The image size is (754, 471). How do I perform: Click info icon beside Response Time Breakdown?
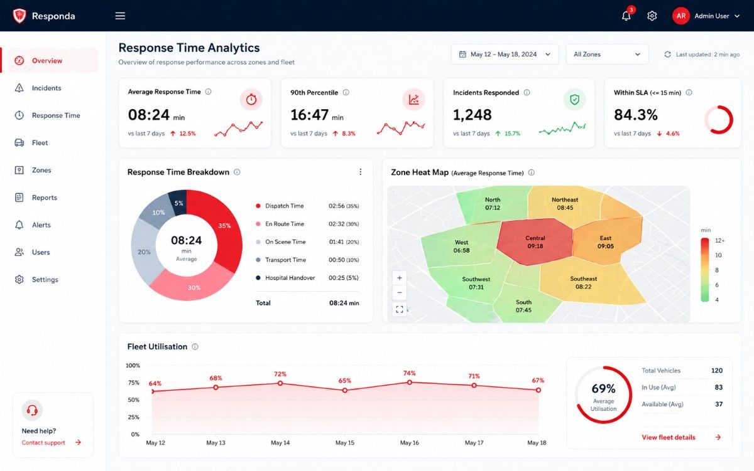tap(237, 172)
